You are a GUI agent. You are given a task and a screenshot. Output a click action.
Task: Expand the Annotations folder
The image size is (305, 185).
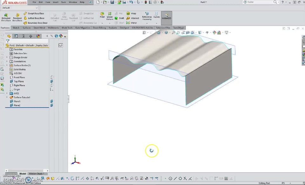click(7, 61)
